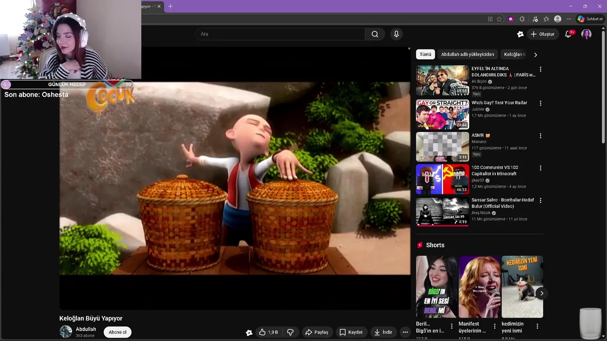Click the Ateş Müzik channel name
The height and width of the screenshot is (341, 607).
(481, 213)
